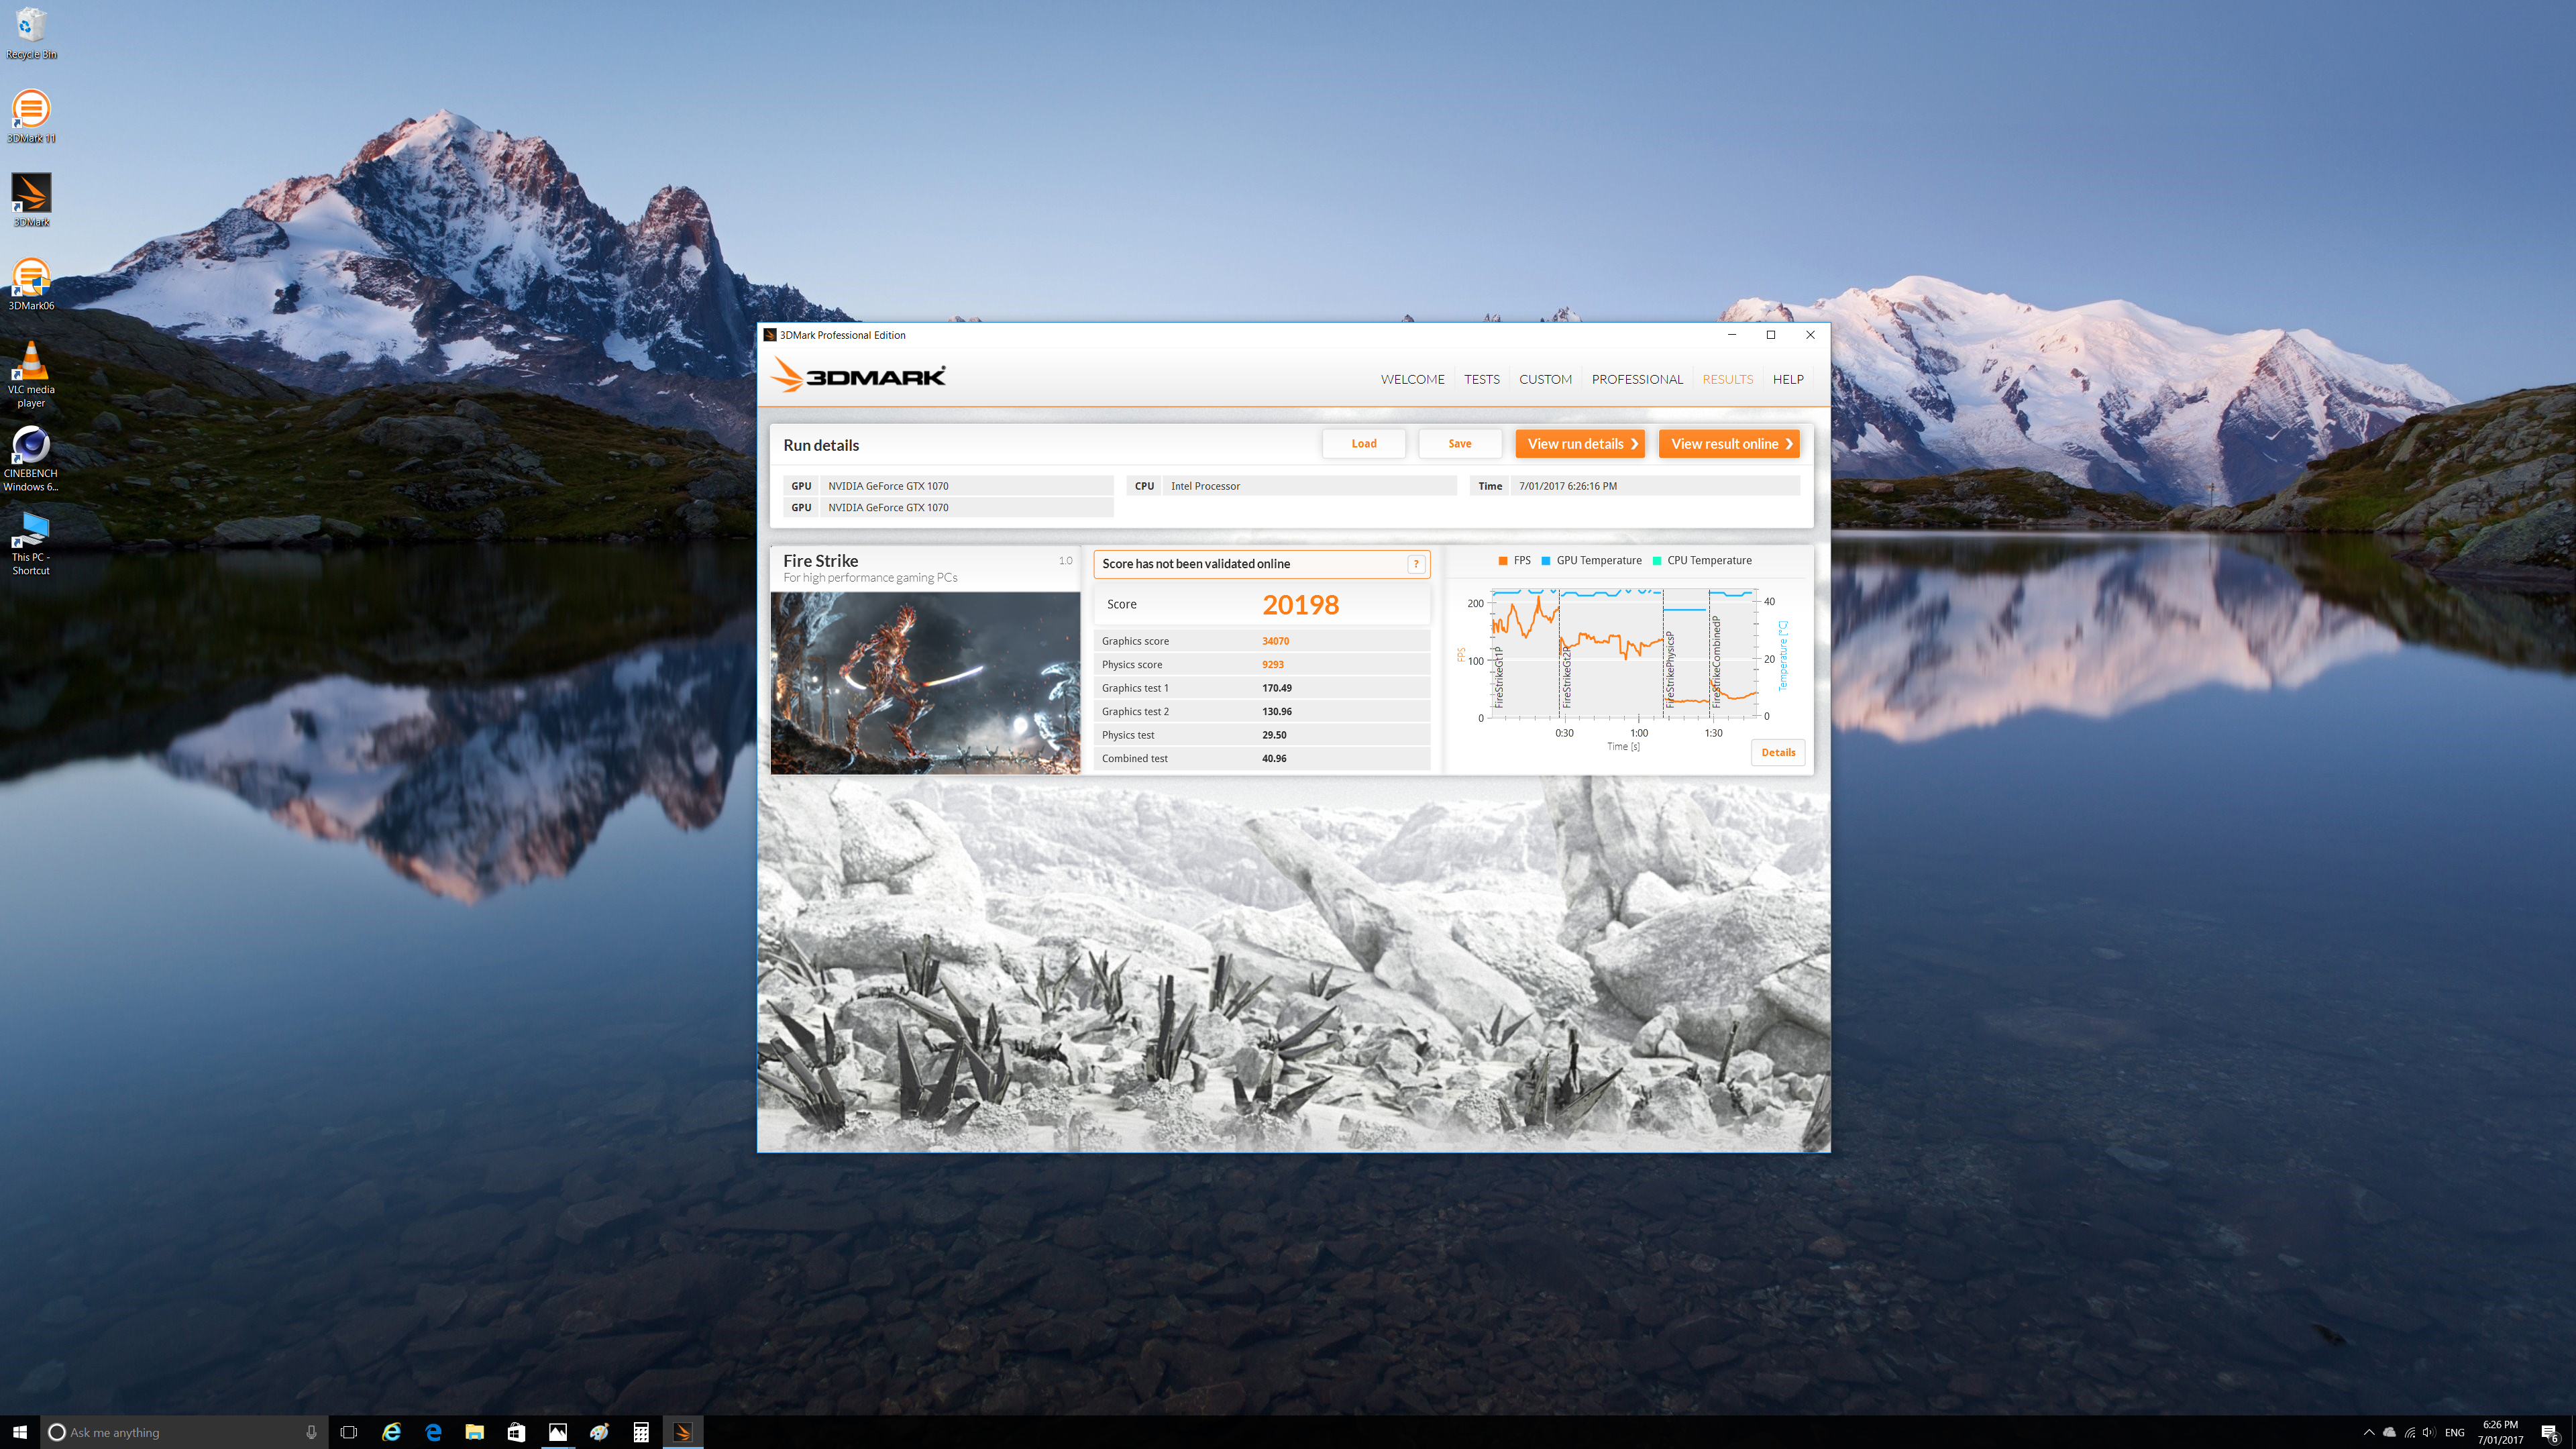The height and width of the screenshot is (1449, 2576).
Task: Open Task View from taskbar
Action: [349, 1432]
